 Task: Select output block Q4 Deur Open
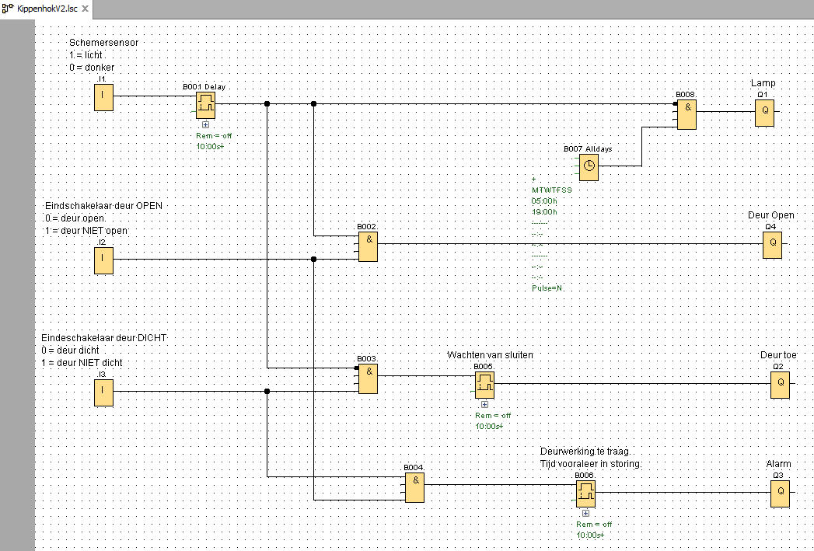point(773,245)
